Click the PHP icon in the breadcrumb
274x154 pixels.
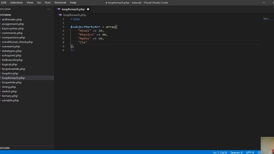(60, 15)
